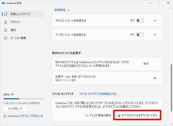173x126 pixels.
Task: Click the ディスク領域の解放 button
Action: pyautogui.click(x=98, y=115)
